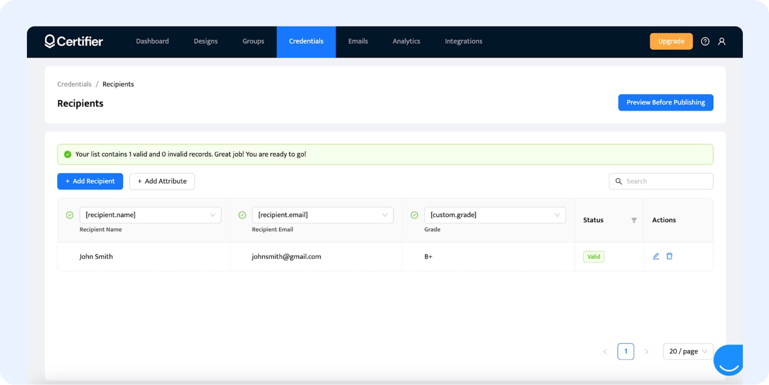The width and height of the screenshot is (769, 385).
Task: Click the Add Recipient button
Action: 90,181
